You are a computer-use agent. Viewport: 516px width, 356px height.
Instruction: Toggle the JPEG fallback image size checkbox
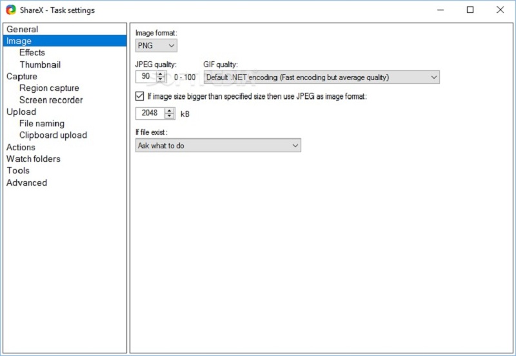140,96
